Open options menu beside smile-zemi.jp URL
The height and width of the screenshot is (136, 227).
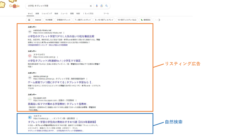point(57,57)
